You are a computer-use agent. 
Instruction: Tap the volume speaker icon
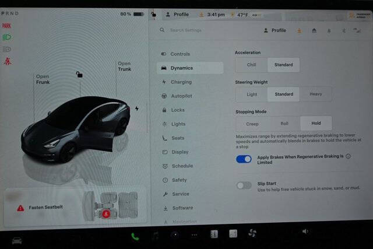tap(305, 231)
